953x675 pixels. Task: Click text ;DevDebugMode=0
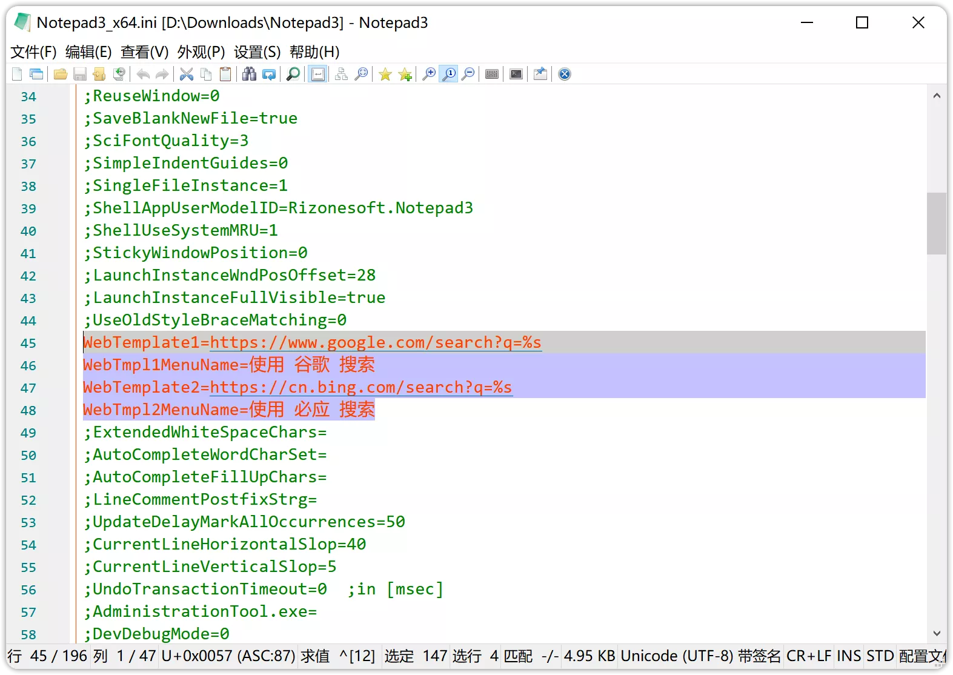click(156, 634)
